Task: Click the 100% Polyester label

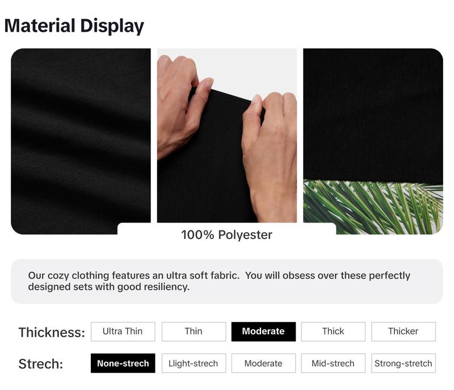Action: (x=226, y=235)
